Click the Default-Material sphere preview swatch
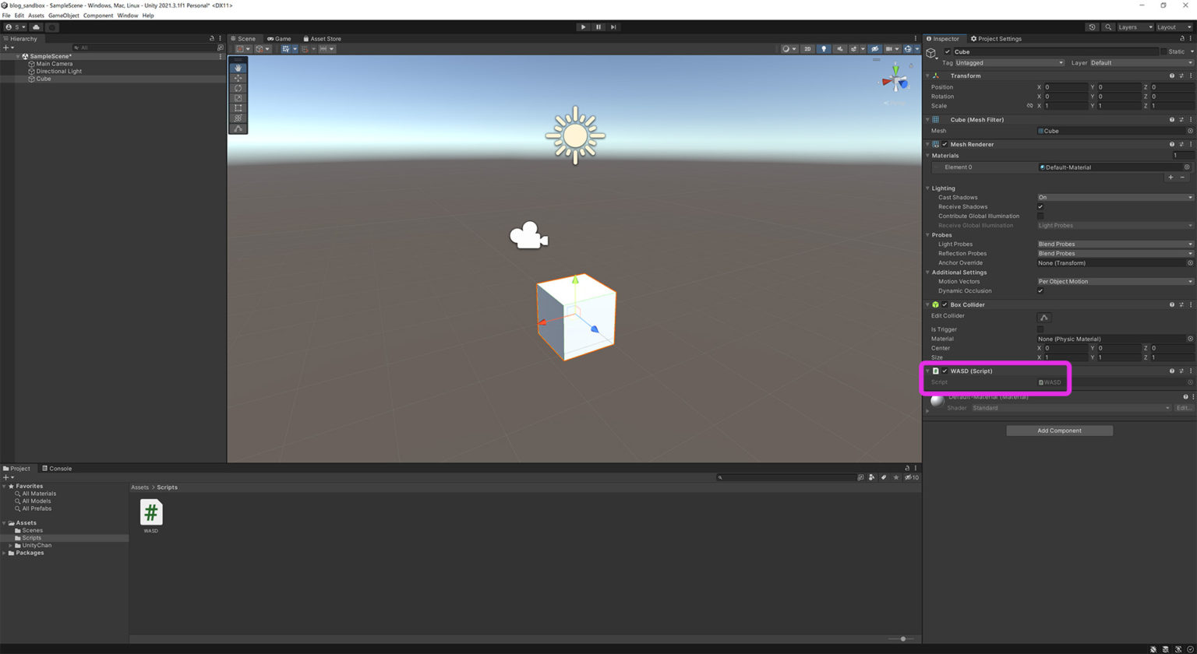Viewport: 1197px width, 654px height. coord(936,401)
